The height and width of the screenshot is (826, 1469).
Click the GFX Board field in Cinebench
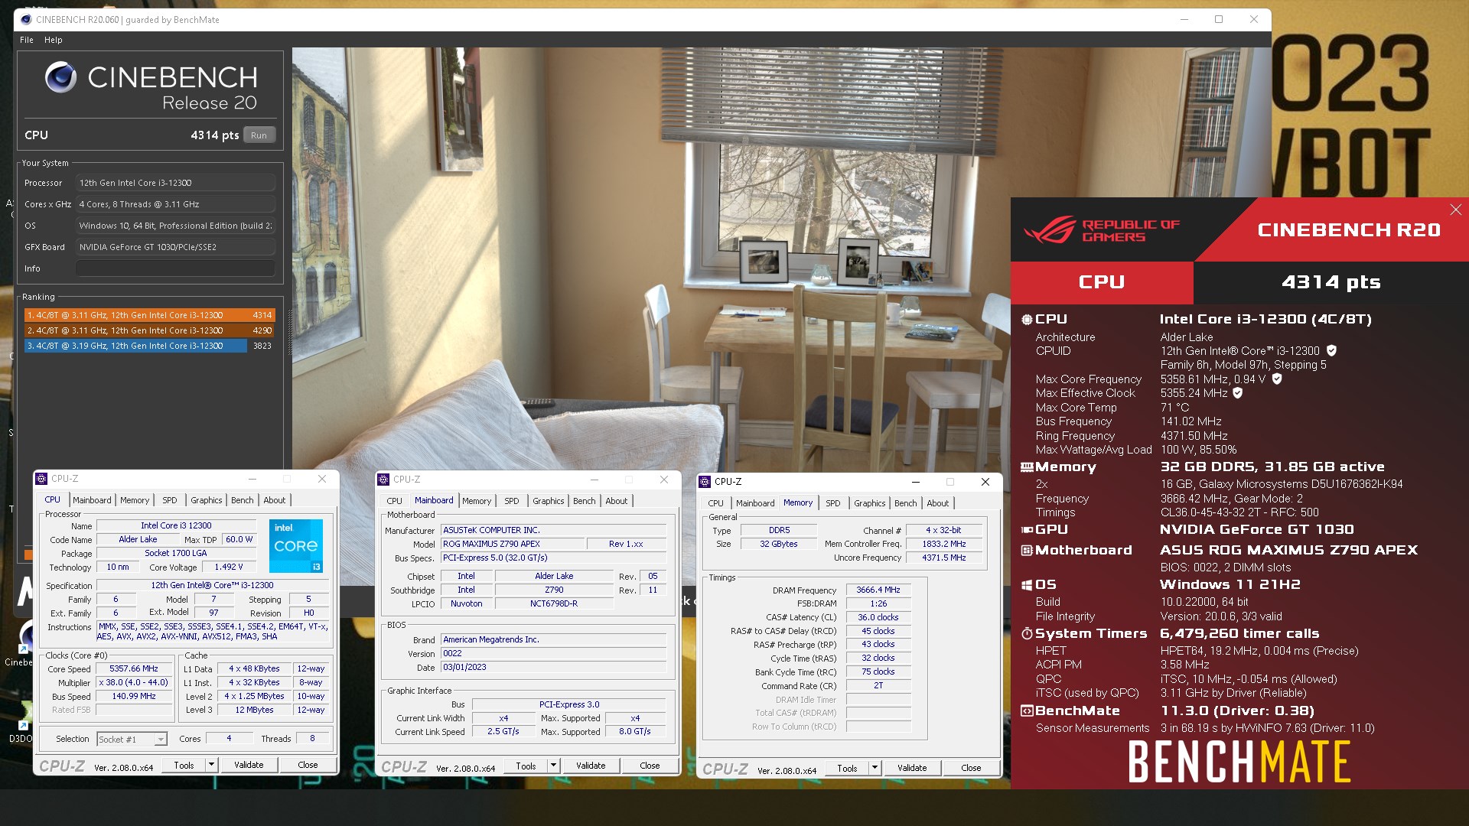175,247
